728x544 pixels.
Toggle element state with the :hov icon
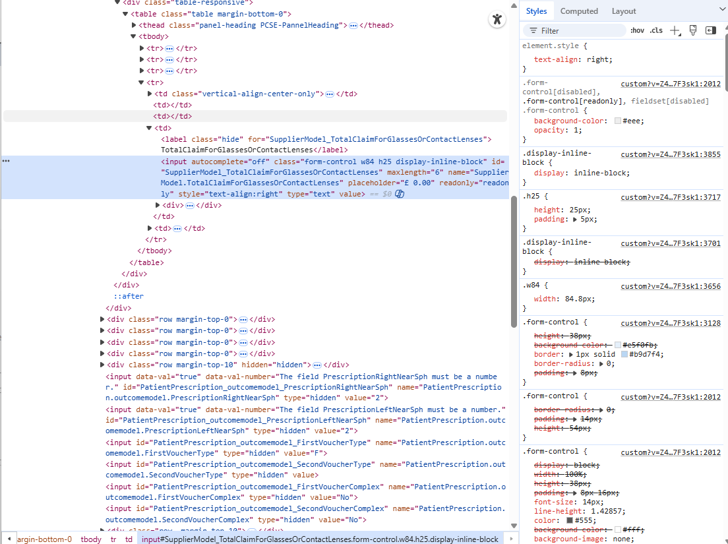[637, 30]
